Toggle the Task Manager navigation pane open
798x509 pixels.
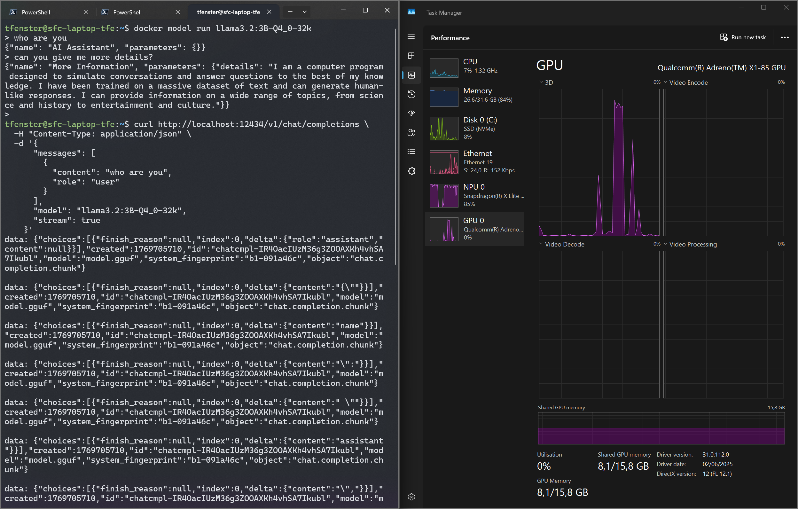pos(411,36)
